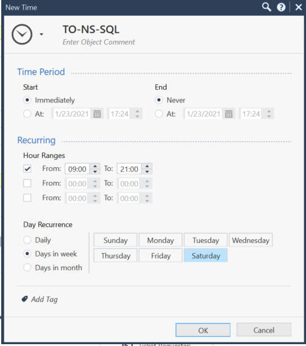
Task: Click the Enter Object Comment field
Action: pos(99,42)
